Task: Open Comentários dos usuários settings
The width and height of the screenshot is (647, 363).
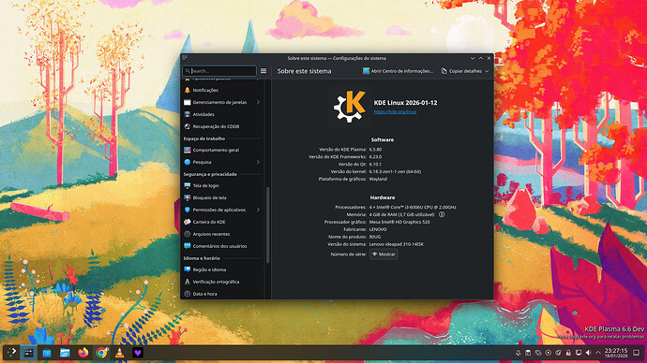Action: (x=222, y=246)
